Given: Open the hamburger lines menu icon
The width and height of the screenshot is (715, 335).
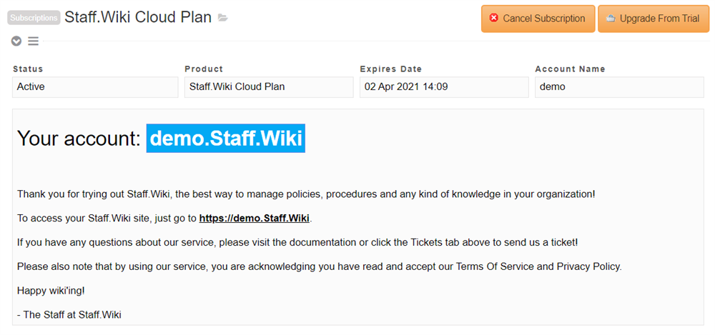Looking at the screenshot, I should click(34, 41).
